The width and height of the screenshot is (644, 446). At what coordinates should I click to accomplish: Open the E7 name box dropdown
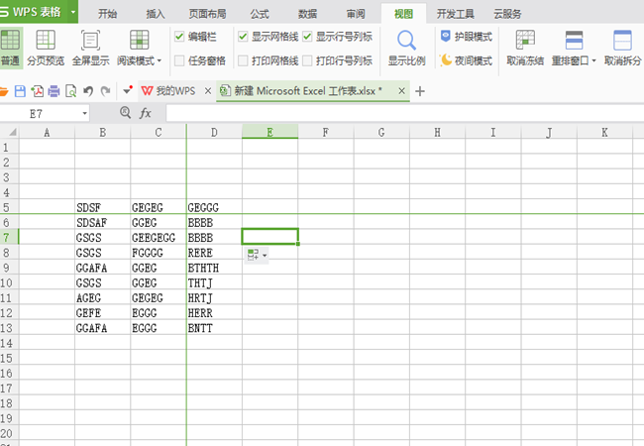(84, 113)
